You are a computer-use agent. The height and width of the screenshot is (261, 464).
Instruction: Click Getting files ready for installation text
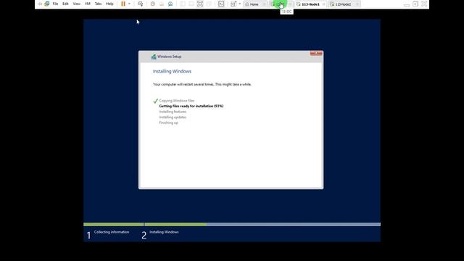[191, 106]
